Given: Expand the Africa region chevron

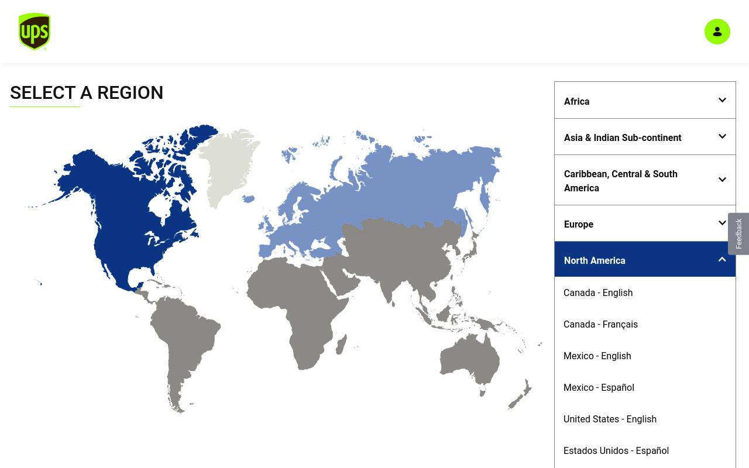Looking at the screenshot, I should (x=722, y=100).
